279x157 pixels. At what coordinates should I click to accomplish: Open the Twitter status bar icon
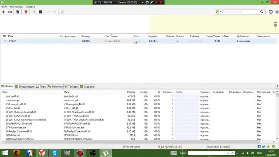[x=263, y=147]
